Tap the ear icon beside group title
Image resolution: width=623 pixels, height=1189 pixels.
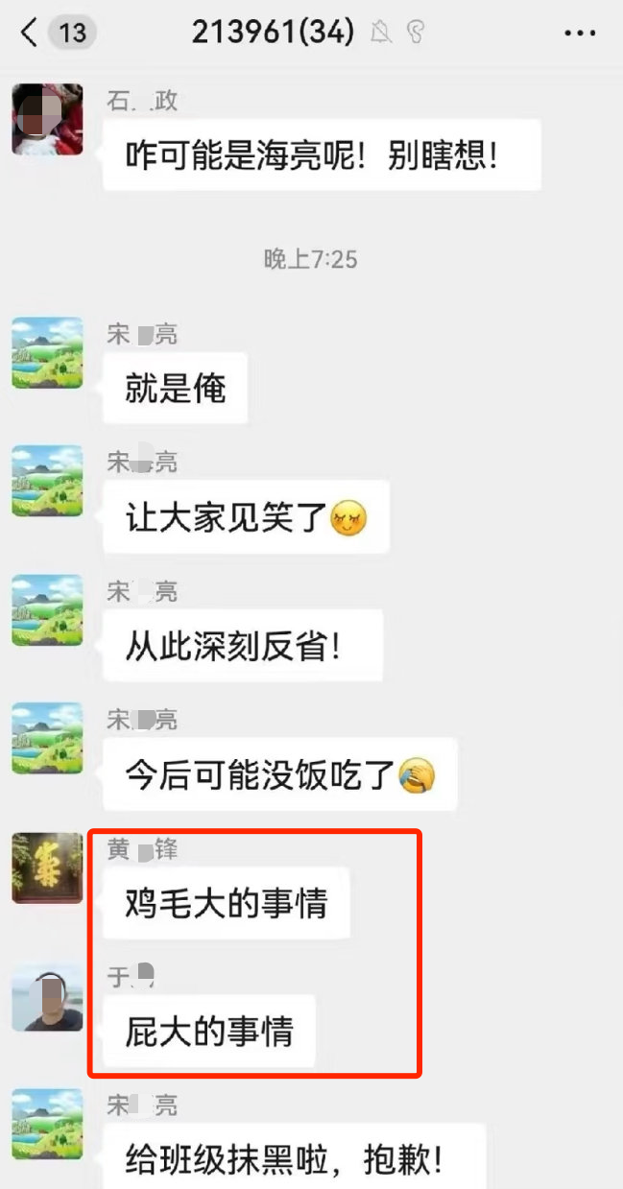(415, 34)
